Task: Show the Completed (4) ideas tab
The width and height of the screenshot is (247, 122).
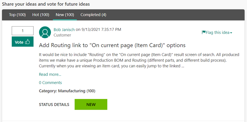Action: click(93, 15)
